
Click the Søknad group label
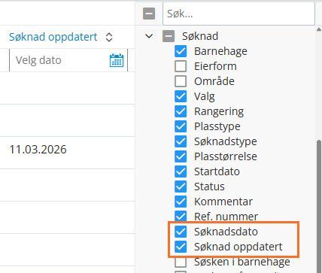pyautogui.click(x=200, y=36)
